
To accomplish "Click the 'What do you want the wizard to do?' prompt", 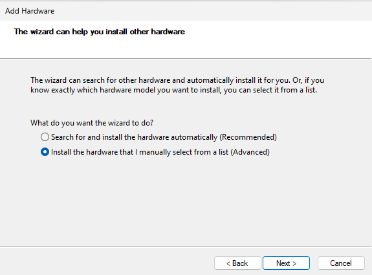I will tap(92, 123).
